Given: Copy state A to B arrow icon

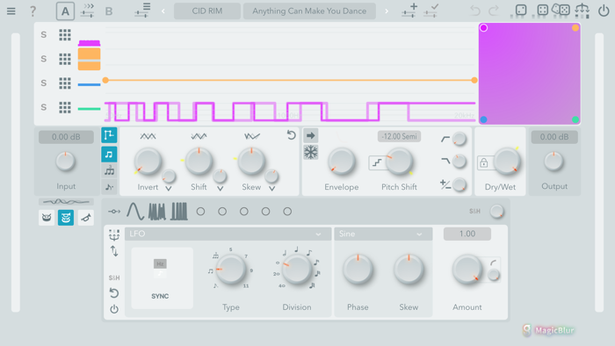Looking at the screenshot, I should point(88,11).
